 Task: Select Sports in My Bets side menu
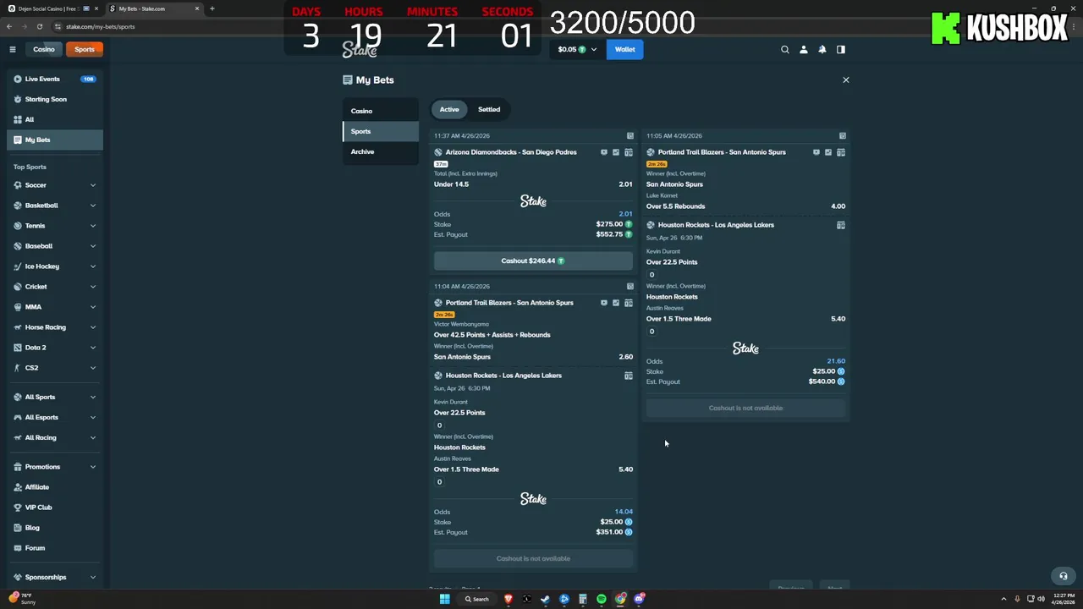381,131
